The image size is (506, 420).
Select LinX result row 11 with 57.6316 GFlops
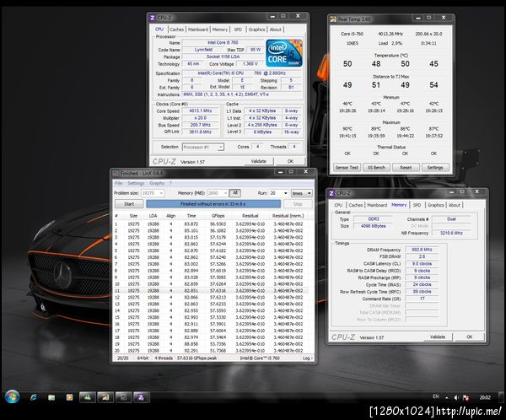click(x=210, y=291)
